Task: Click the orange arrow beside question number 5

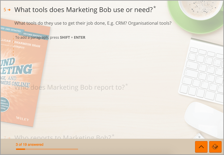Action: (x=9, y=10)
